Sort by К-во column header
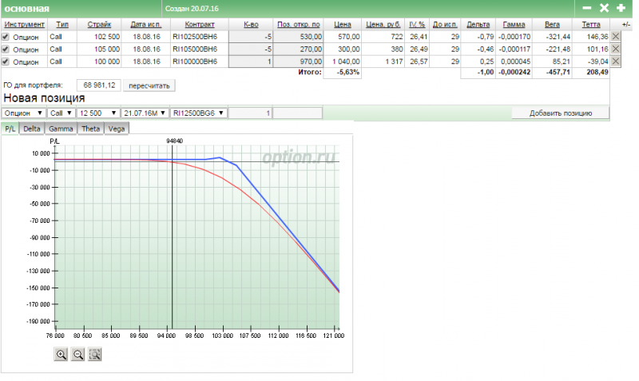Viewport: 639px width, 381px height. point(251,25)
